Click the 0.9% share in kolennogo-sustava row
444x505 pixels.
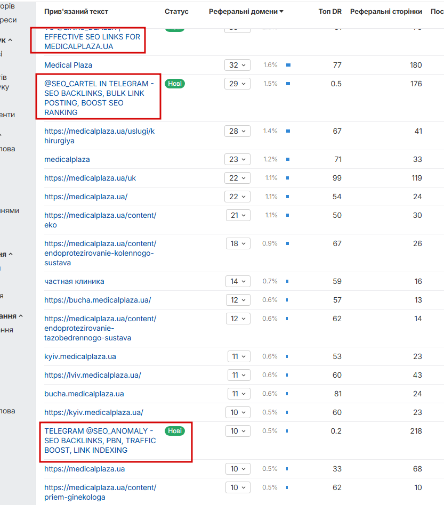270,243
